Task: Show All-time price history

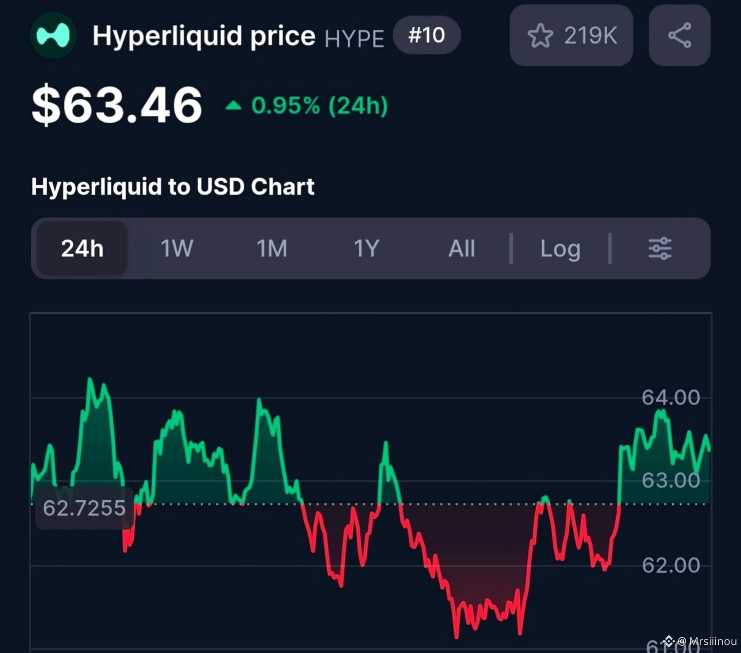Action: (x=462, y=249)
